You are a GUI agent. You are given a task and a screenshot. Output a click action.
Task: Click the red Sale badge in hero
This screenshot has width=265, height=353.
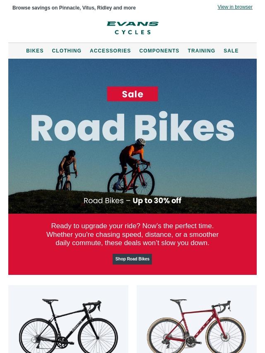(x=132, y=94)
